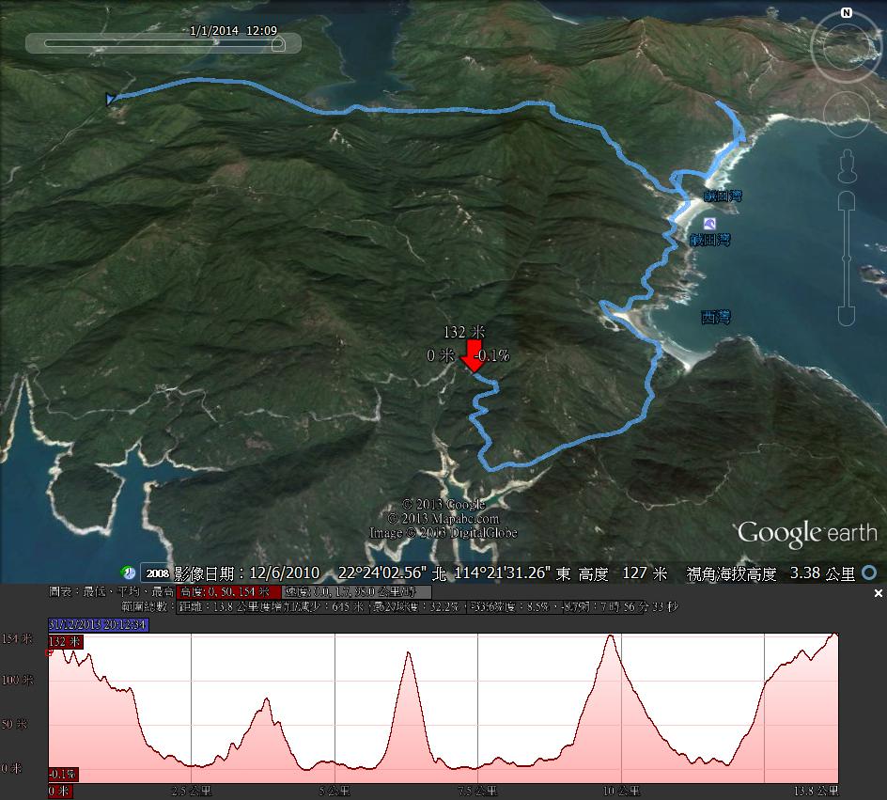Click the 西灣 place label
Viewport: 887px width, 800px height.
(716, 318)
